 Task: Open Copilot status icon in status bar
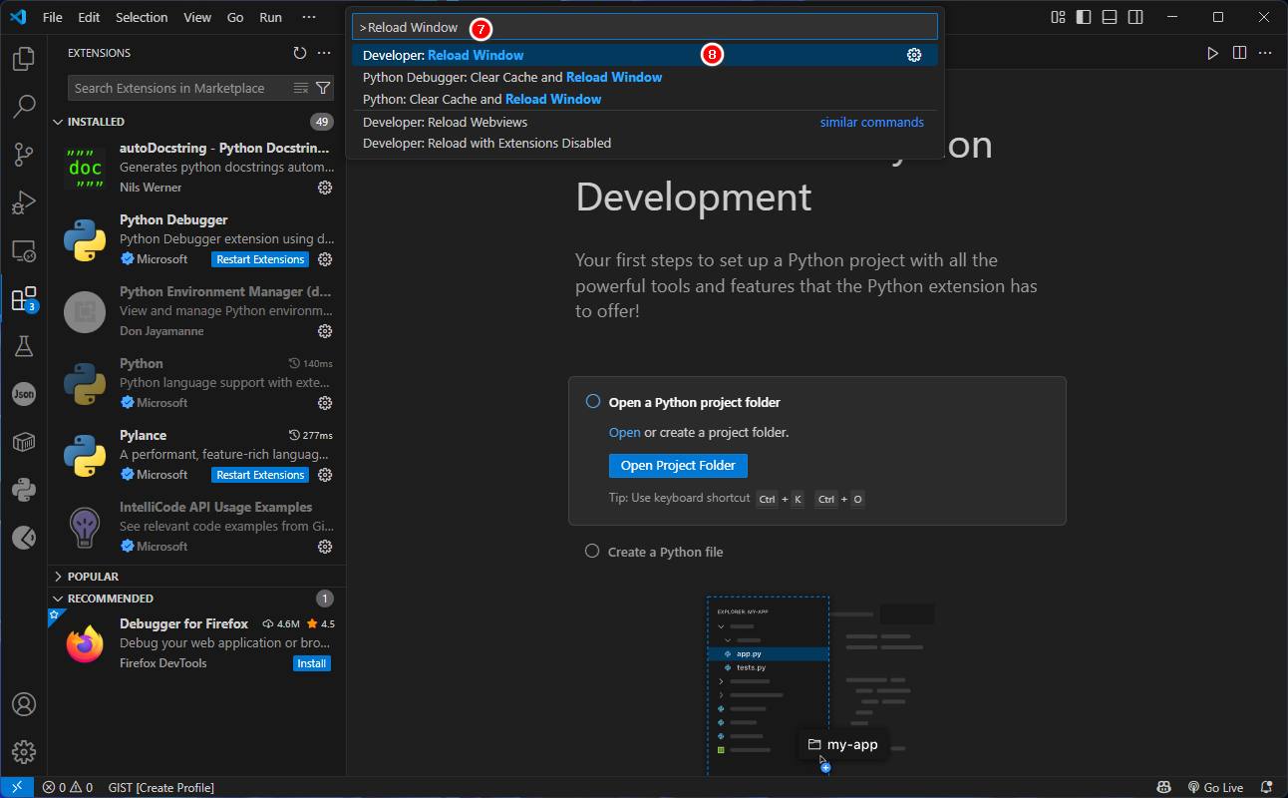coord(1162,787)
